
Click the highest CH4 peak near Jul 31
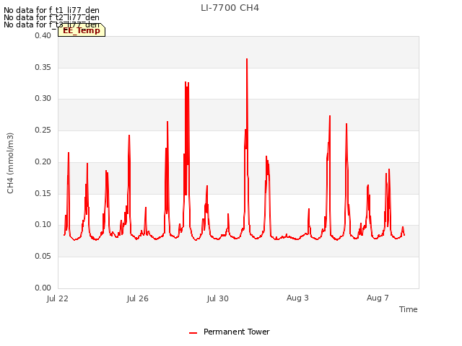247,59
